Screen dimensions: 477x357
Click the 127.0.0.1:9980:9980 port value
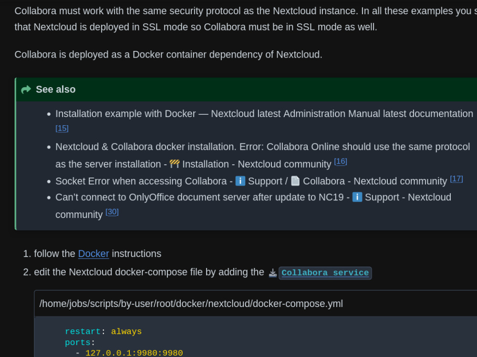coord(134,353)
